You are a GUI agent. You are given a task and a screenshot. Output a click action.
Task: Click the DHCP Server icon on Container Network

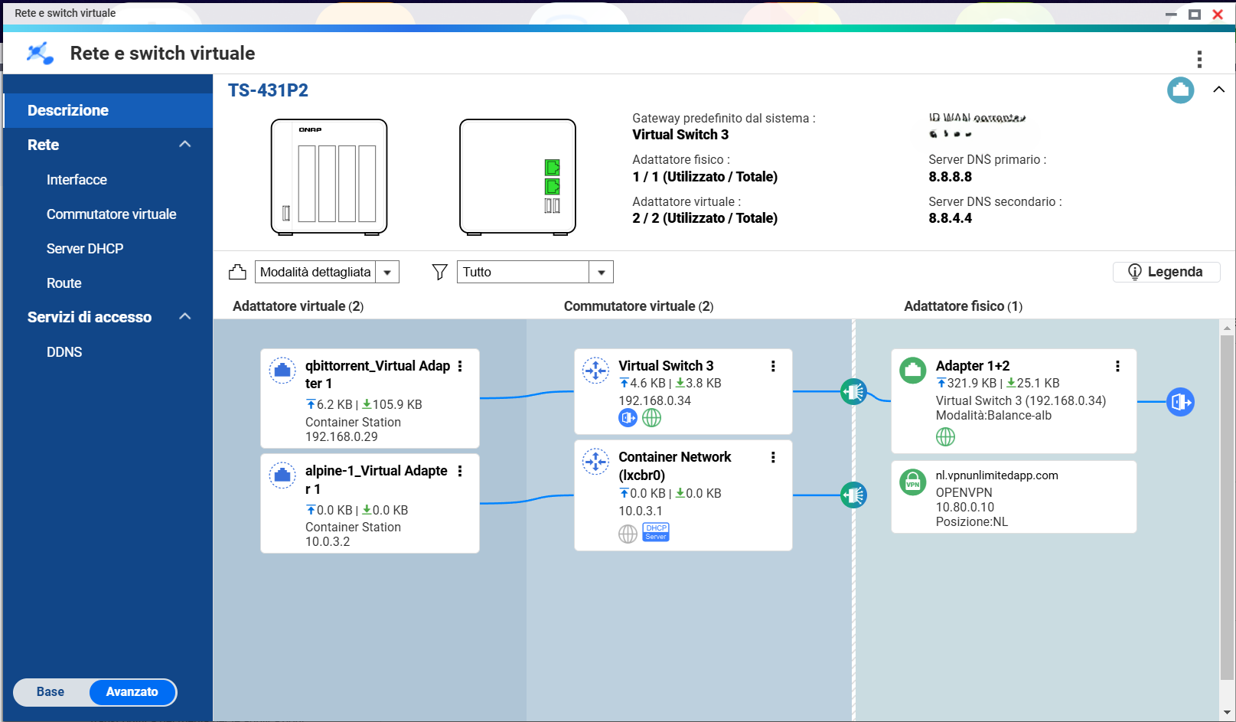coord(656,532)
